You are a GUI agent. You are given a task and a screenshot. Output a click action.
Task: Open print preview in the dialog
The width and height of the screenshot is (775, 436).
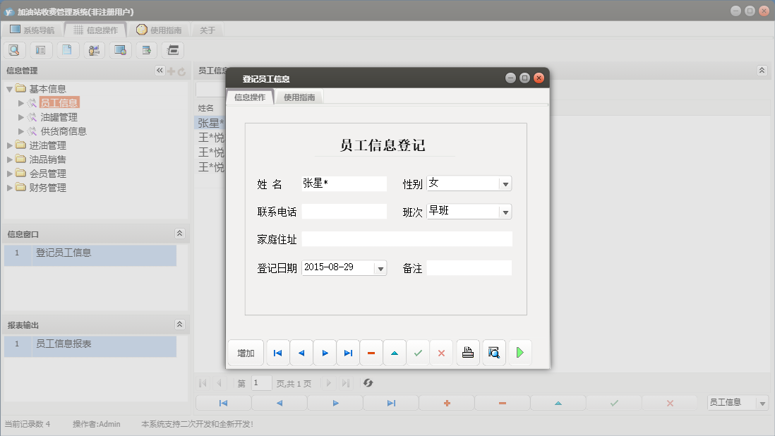click(493, 352)
